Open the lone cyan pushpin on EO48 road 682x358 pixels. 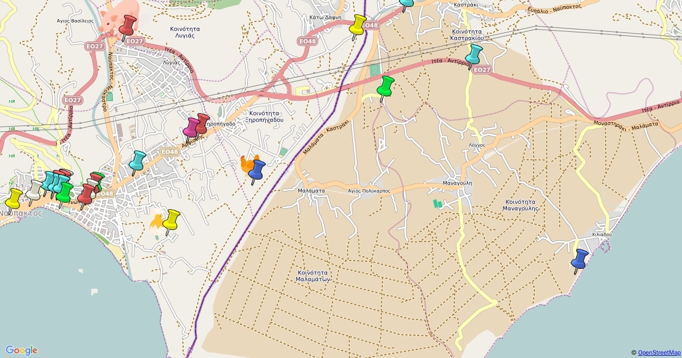[x=138, y=161]
